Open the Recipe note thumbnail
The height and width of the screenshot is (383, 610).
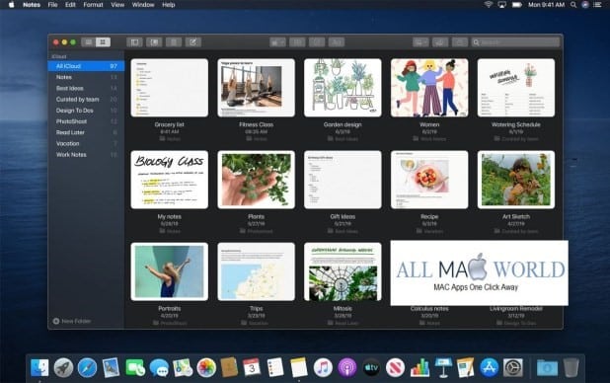point(429,180)
